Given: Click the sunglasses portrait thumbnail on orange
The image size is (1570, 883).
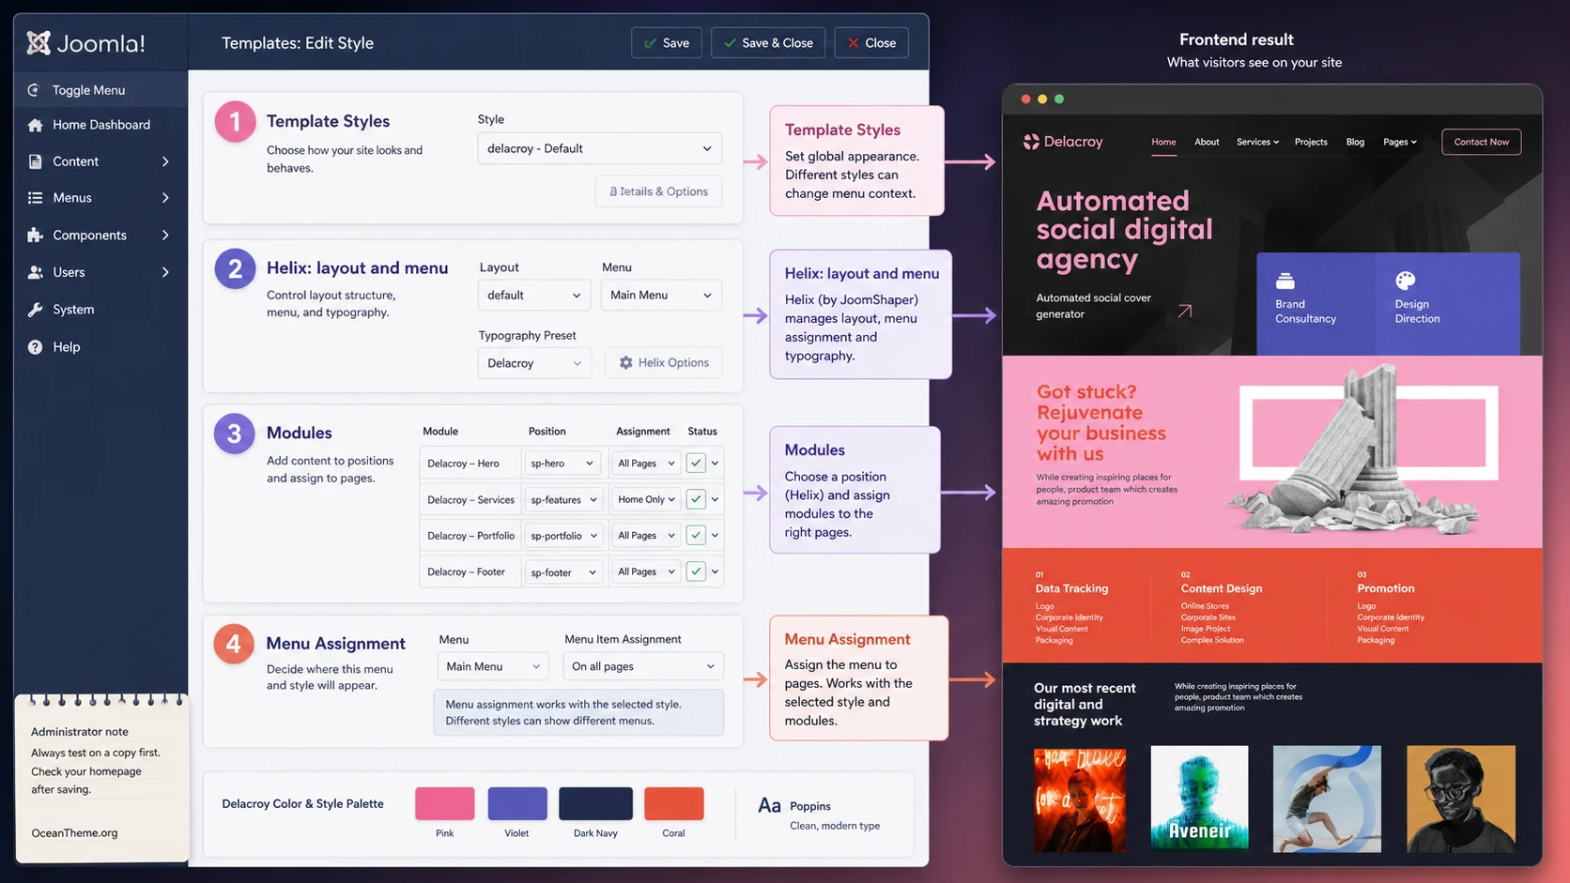Looking at the screenshot, I should (x=1461, y=799).
